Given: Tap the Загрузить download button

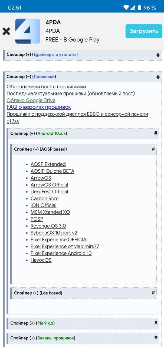Looking at the screenshot, I should [144, 31].
